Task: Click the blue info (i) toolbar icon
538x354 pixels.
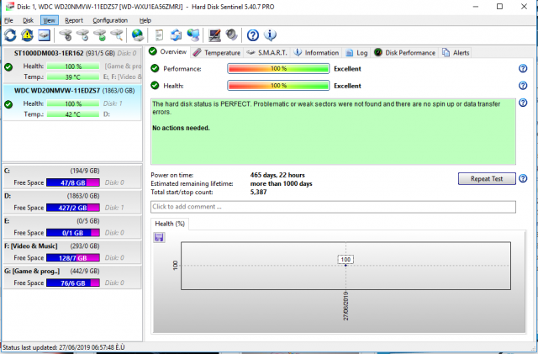Action: (270, 35)
